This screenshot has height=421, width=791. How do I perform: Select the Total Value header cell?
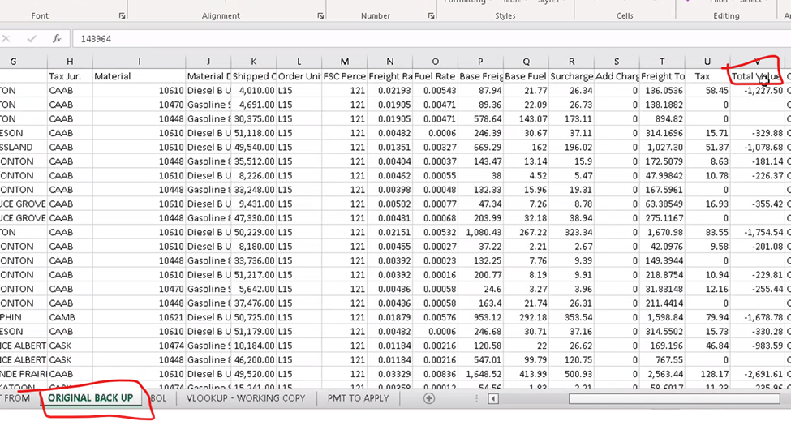click(x=757, y=76)
